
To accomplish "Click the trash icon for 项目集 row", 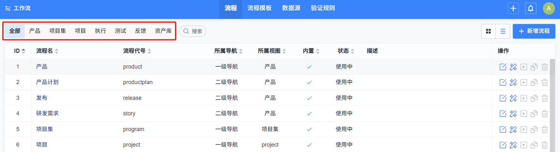I will 544,130.
